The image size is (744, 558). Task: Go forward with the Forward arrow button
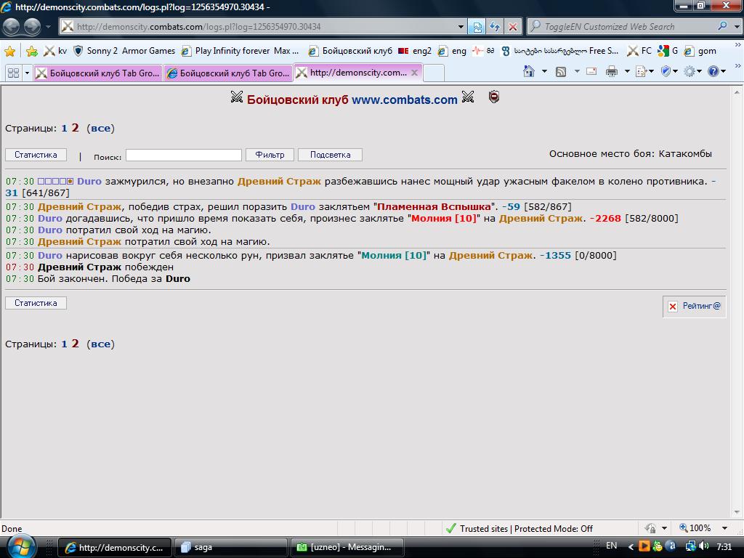coord(32,27)
